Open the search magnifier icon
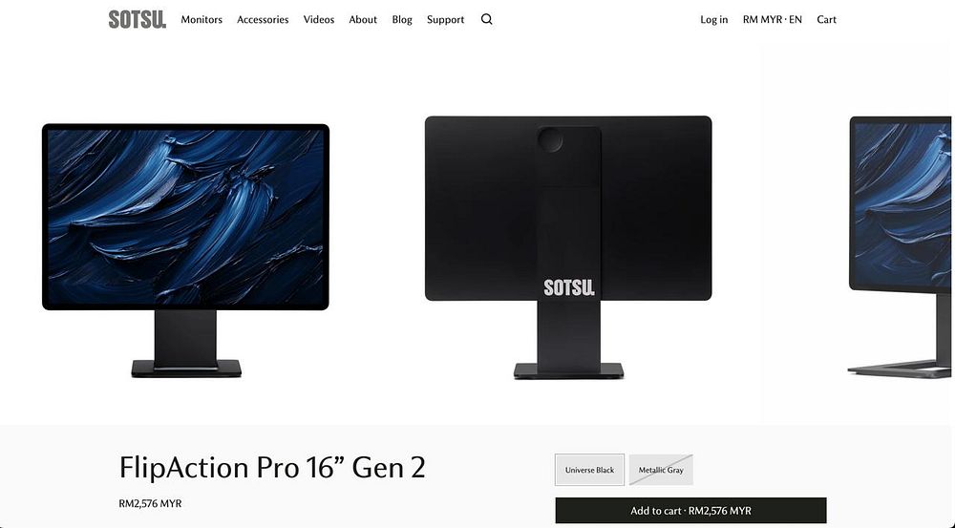This screenshot has height=528, width=955. 487,19
